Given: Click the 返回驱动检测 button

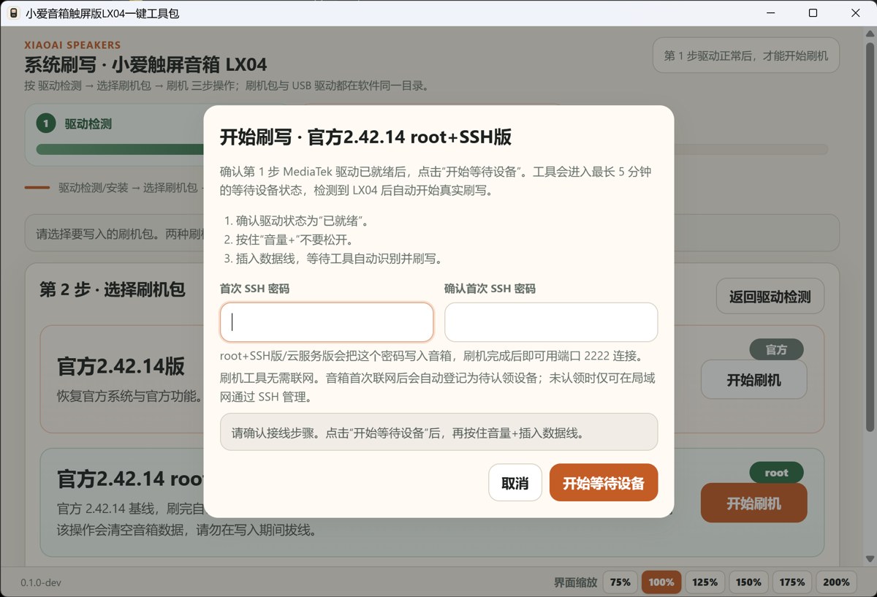Looking at the screenshot, I should [x=770, y=297].
